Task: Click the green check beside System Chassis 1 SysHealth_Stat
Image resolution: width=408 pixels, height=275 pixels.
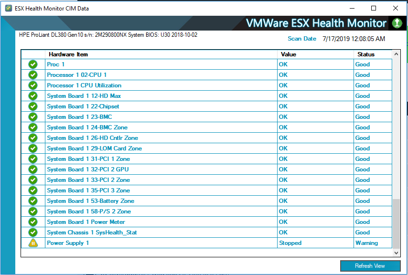Action: tap(32, 233)
